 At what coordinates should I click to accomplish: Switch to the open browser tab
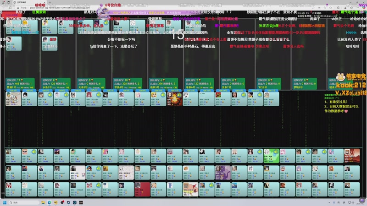tap(30, 2)
